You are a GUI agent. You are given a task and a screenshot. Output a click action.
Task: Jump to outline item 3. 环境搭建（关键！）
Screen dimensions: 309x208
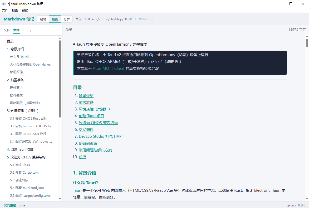[23, 111]
